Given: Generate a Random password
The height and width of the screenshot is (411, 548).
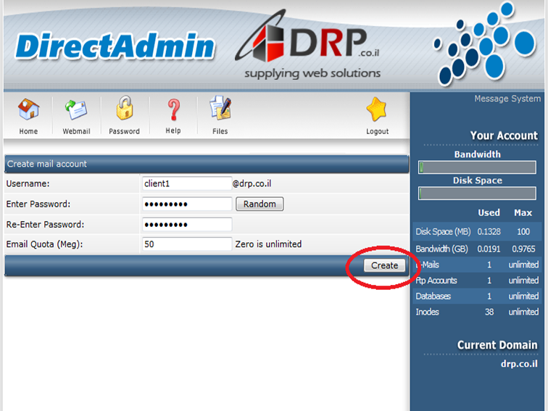Looking at the screenshot, I should click(260, 204).
